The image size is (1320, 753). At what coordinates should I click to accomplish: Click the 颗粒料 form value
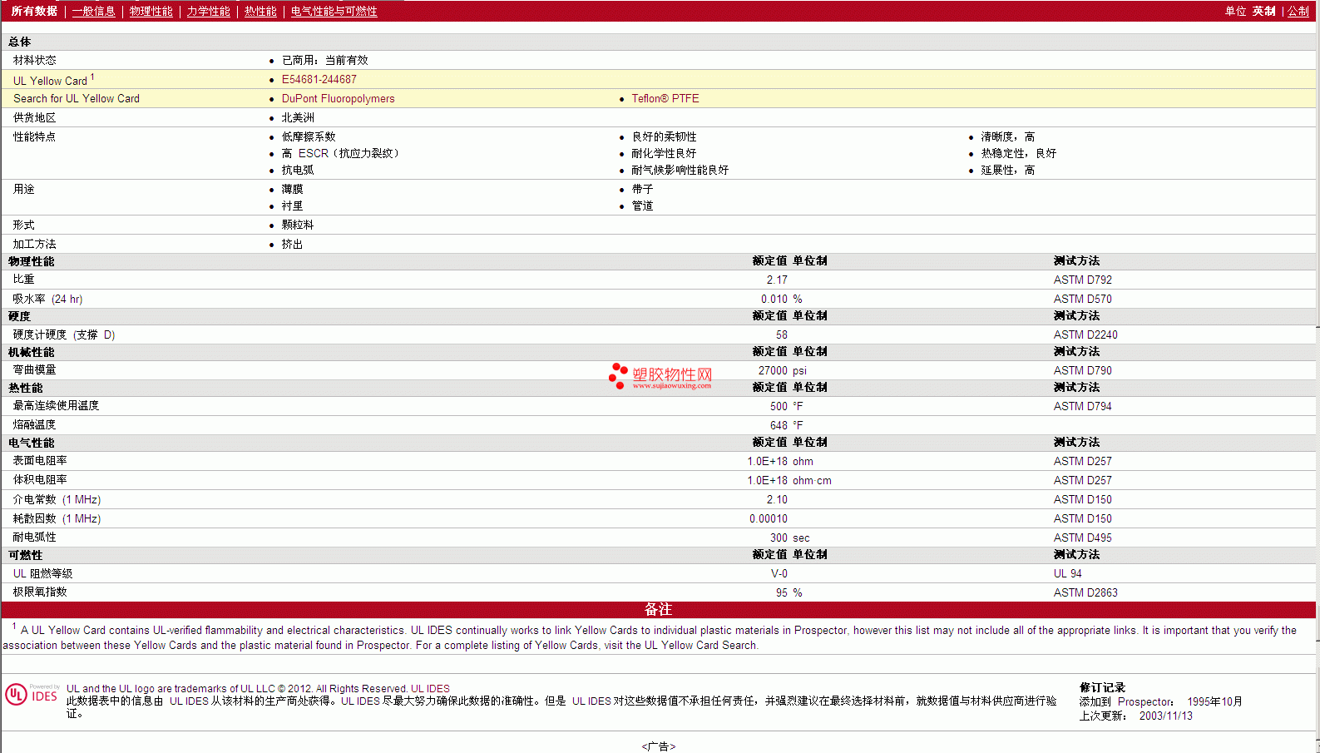pyautogui.click(x=298, y=225)
